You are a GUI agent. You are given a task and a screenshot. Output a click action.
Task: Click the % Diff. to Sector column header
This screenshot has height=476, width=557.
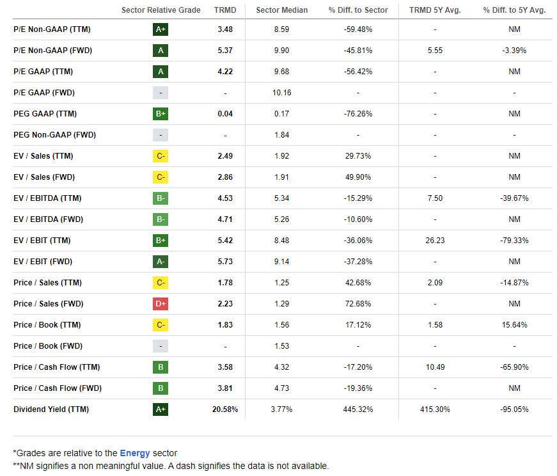[358, 10]
